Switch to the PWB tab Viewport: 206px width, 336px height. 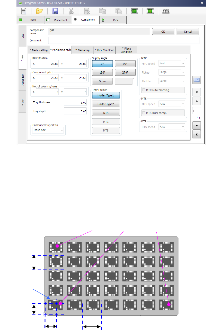[x=31, y=20]
